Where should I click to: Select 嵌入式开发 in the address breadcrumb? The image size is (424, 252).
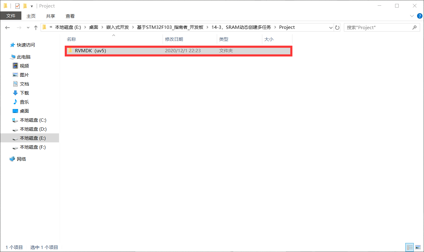coord(117,27)
